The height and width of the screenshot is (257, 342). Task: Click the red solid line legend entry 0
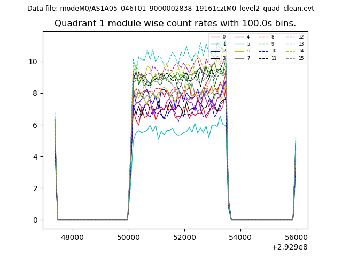click(219, 37)
